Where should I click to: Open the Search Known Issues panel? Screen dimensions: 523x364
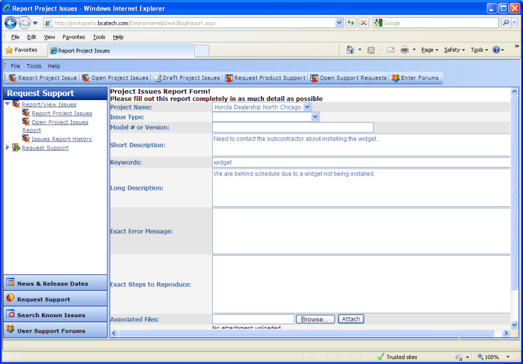click(56, 314)
